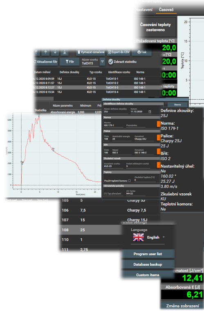Click Storno in Definice zkoušky dialog

[x=177, y=105]
